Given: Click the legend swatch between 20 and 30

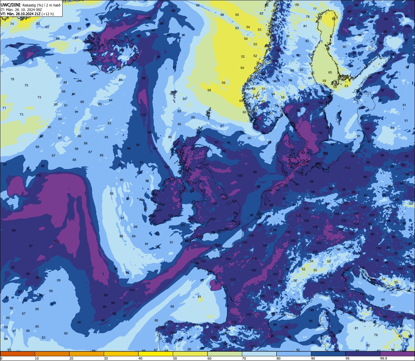Looking at the screenshot, I should 87,354.
